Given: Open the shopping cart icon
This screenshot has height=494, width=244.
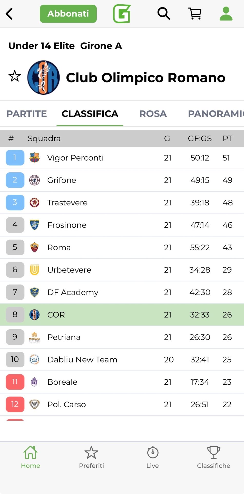Looking at the screenshot, I should pyautogui.click(x=195, y=14).
